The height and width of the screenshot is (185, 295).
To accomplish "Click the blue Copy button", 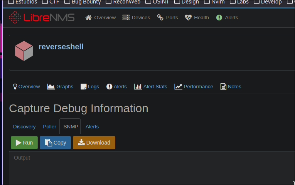I will [x=55, y=143].
